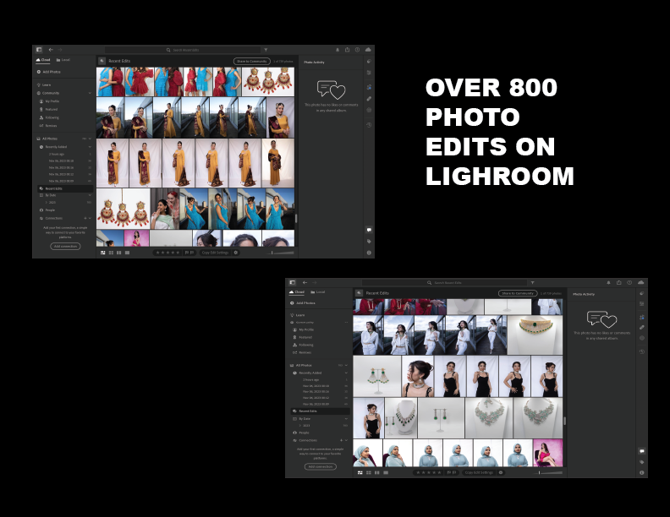Screen dimensions: 670x517
Task: Switch to detail view in lower window
Action: pos(386,472)
